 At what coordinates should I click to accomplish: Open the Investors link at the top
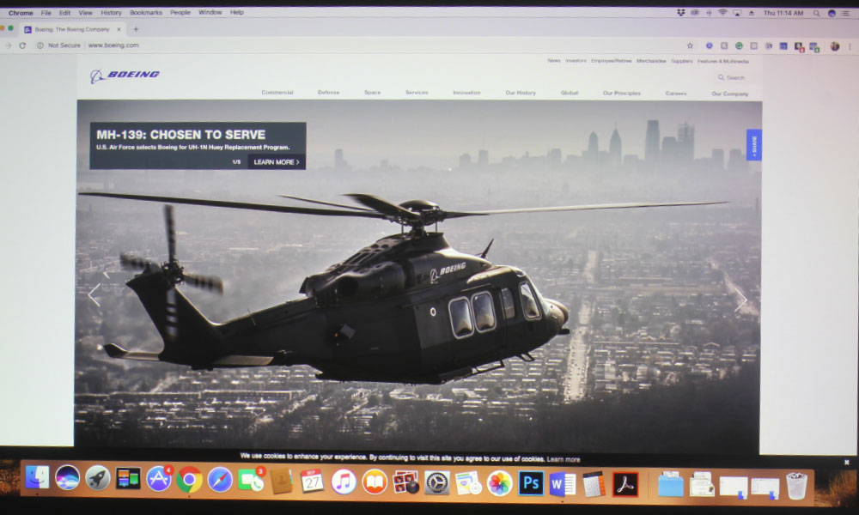coord(576,61)
